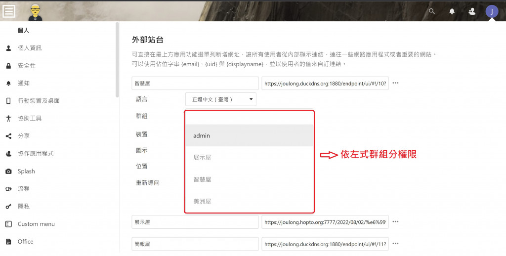This screenshot has width=506, height=256.
Task: Click the list icon beside Custom menu
Action: tap(9, 224)
